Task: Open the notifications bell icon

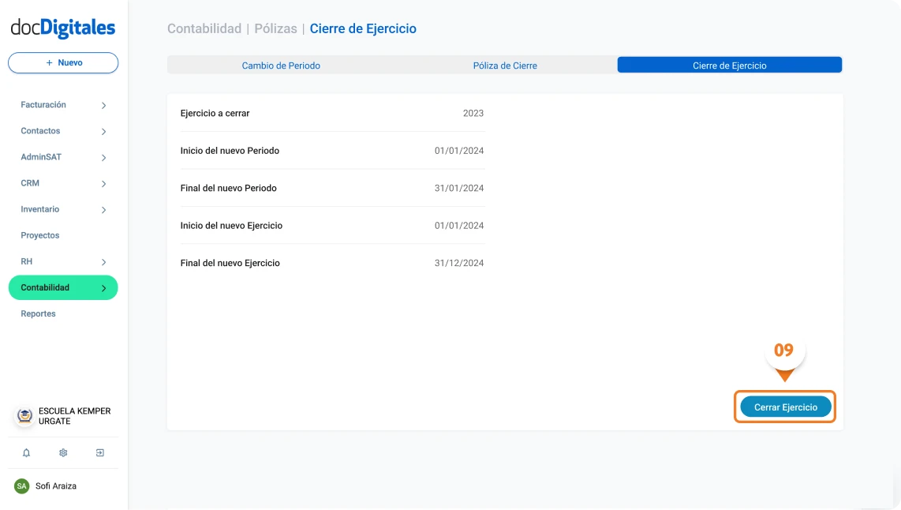Action: click(x=26, y=452)
